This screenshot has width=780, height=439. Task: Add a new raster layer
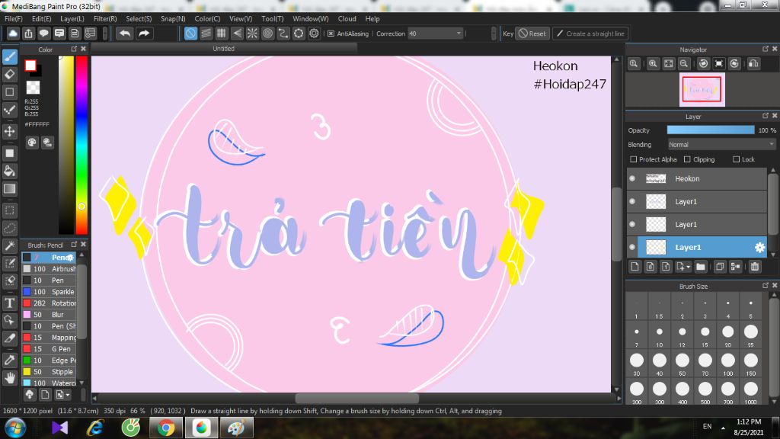tap(635, 267)
